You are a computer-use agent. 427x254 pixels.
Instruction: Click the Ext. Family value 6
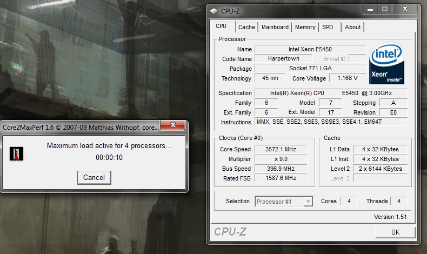(x=266, y=112)
